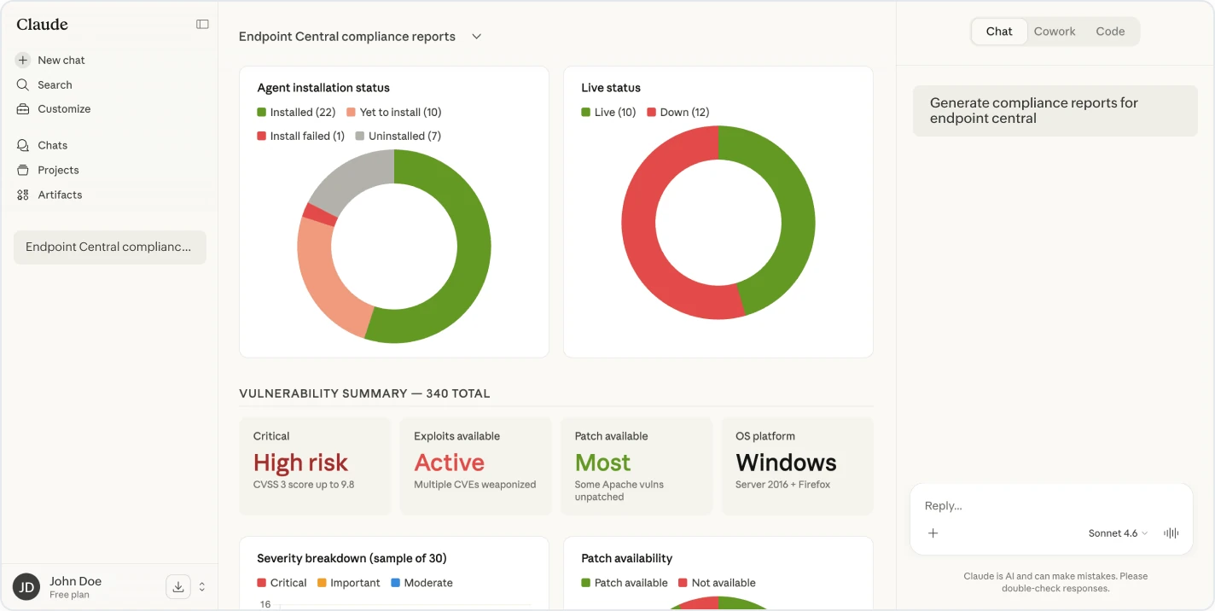Click the Generate compliance reports message bubble
Screen dimensions: 1215x611
point(1055,111)
